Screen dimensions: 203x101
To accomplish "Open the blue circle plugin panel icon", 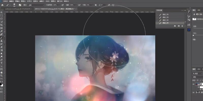I will pos(189,30).
